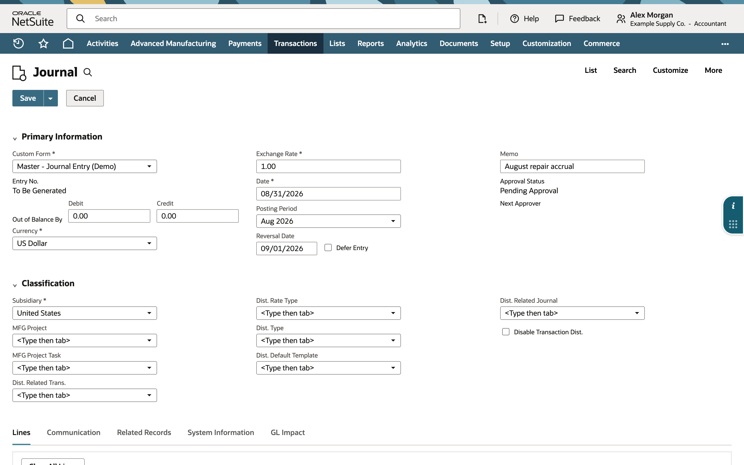The width and height of the screenshot is (744, 465).
Task: Click the Save button
Action: tap(28, 98)
